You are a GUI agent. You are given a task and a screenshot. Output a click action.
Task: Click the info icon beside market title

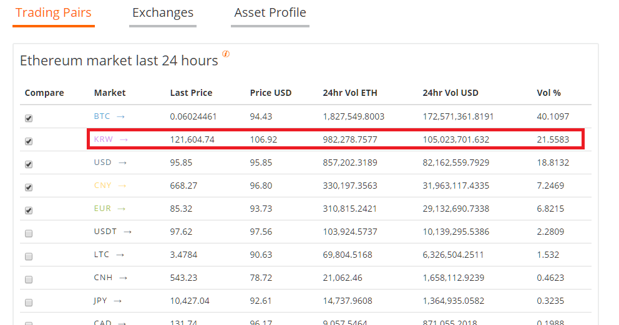point(226,54)
